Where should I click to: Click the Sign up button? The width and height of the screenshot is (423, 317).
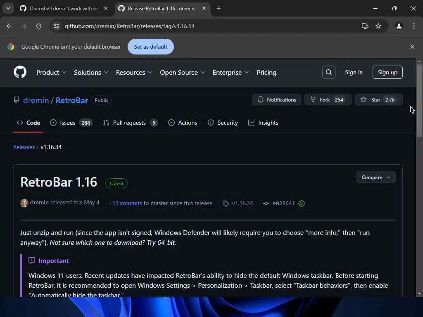pyautogui.click(x=387, y=72)
